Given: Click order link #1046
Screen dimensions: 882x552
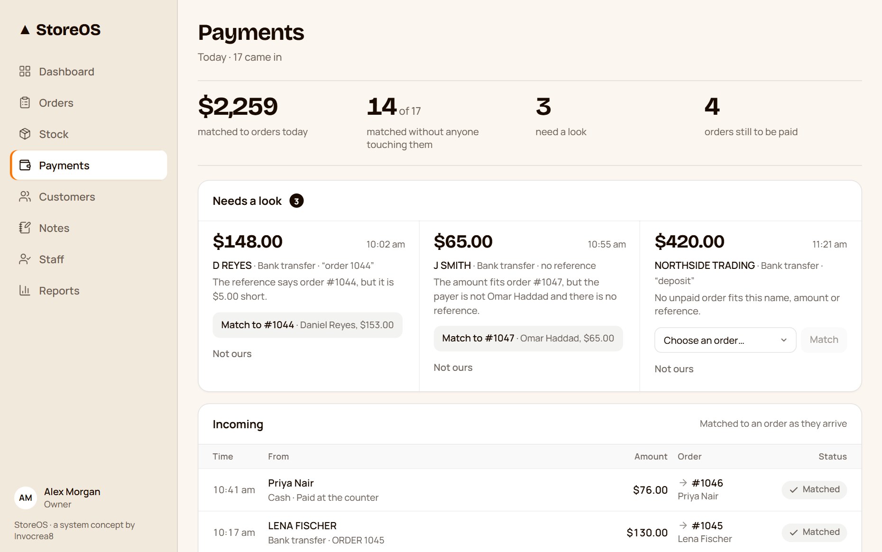Looking at the screenshot, I should (x=707, y=483).
